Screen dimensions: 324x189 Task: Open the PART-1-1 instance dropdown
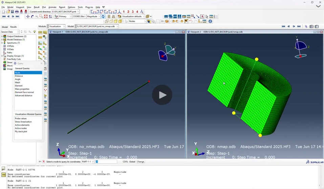(88, 162)
